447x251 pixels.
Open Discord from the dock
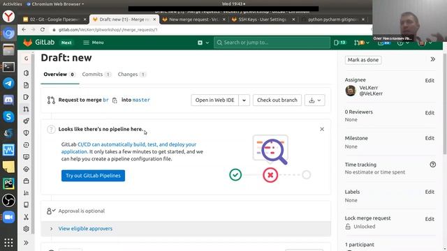coord(8,100)
